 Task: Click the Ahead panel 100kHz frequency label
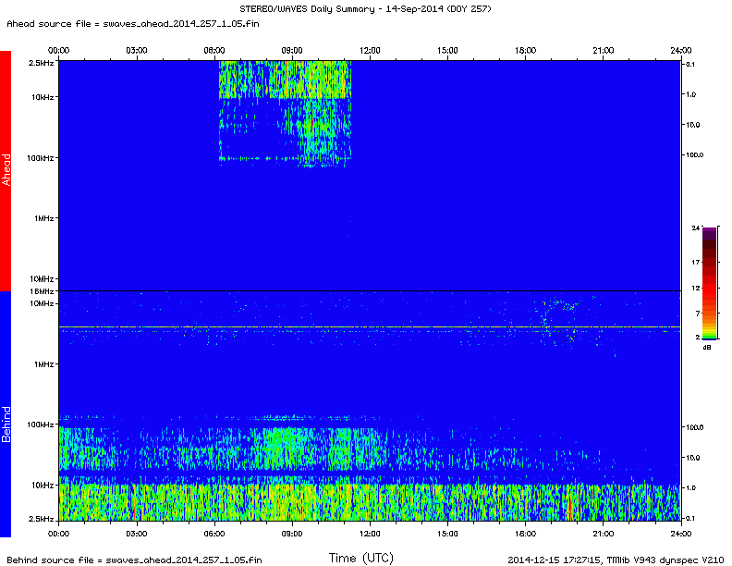40,158
